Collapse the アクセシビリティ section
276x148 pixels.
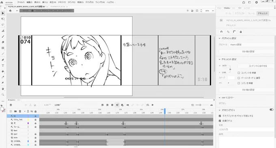click(x=220, y=110)
